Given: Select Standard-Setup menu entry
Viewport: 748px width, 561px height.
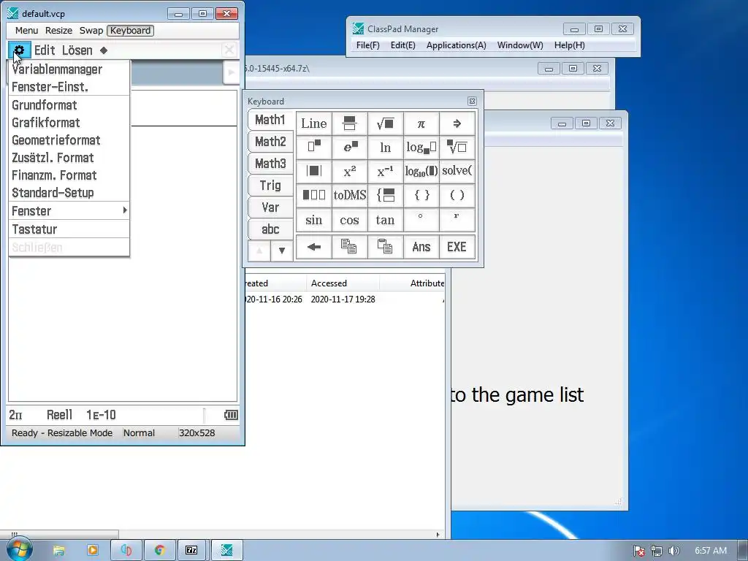Looking at the screenshot, I should pyautogui.click(x=69, y=193).
